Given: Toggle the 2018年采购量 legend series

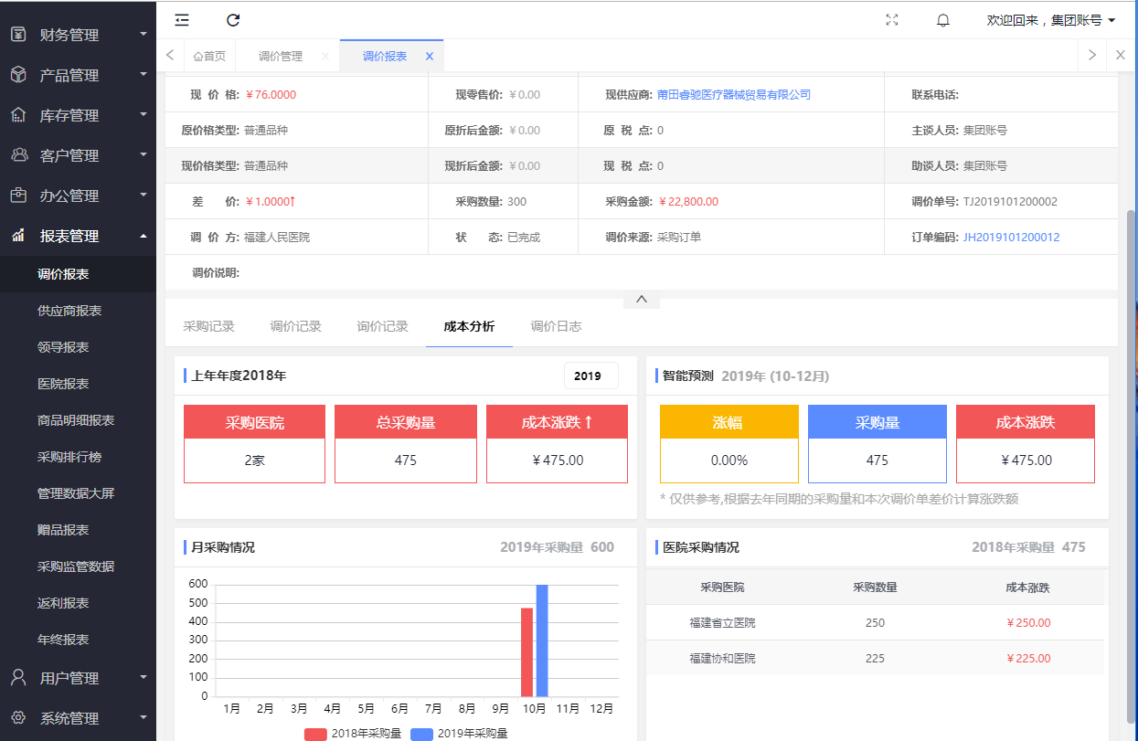Looking at the screenshot, I should [x=353, y=734].
